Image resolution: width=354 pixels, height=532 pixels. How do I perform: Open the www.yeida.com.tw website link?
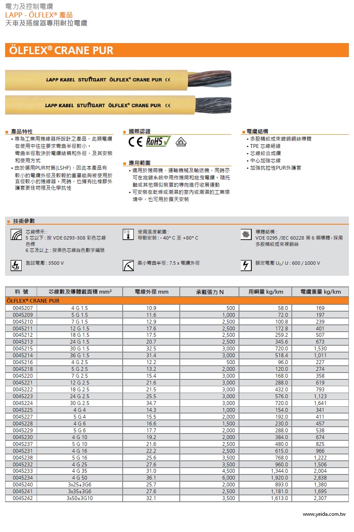(x=324, y=515)
